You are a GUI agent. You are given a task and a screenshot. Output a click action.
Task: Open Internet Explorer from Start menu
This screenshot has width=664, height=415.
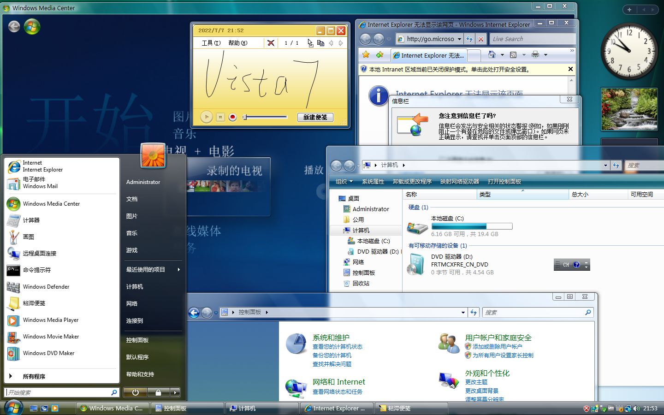[62, 166]
